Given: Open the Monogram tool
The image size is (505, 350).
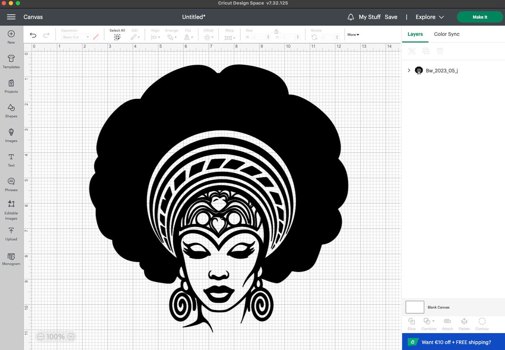Looking at the screenshot, I should tap(11, 258).
